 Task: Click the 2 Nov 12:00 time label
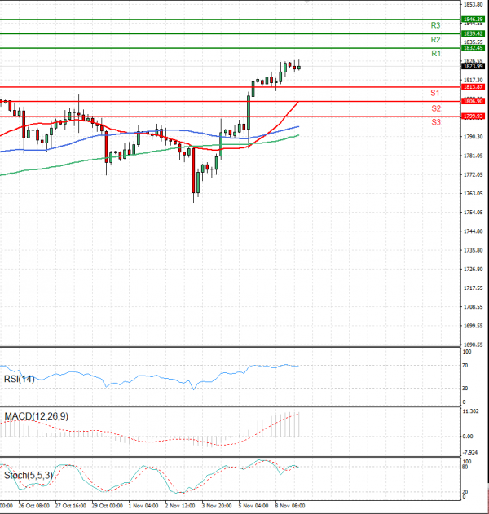tap(180, 506)
